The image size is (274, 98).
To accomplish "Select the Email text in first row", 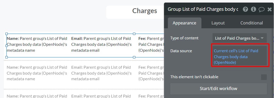I will pos(101,44).
